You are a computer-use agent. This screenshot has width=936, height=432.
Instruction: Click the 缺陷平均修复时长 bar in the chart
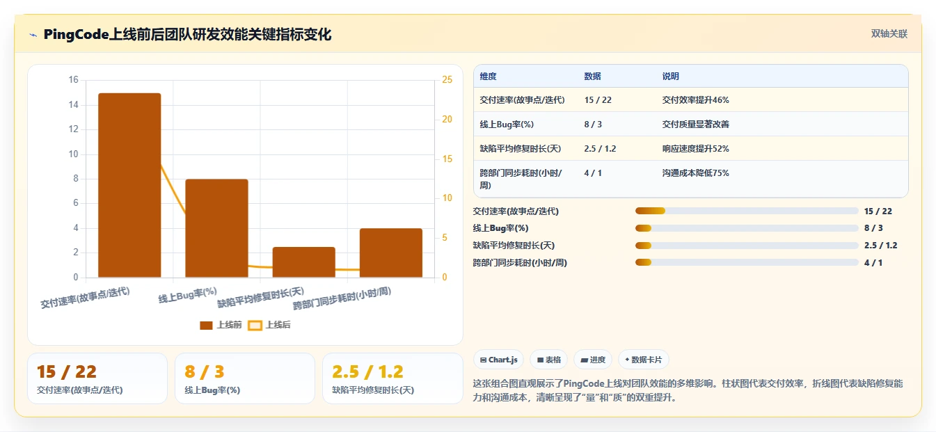(303, 262)
